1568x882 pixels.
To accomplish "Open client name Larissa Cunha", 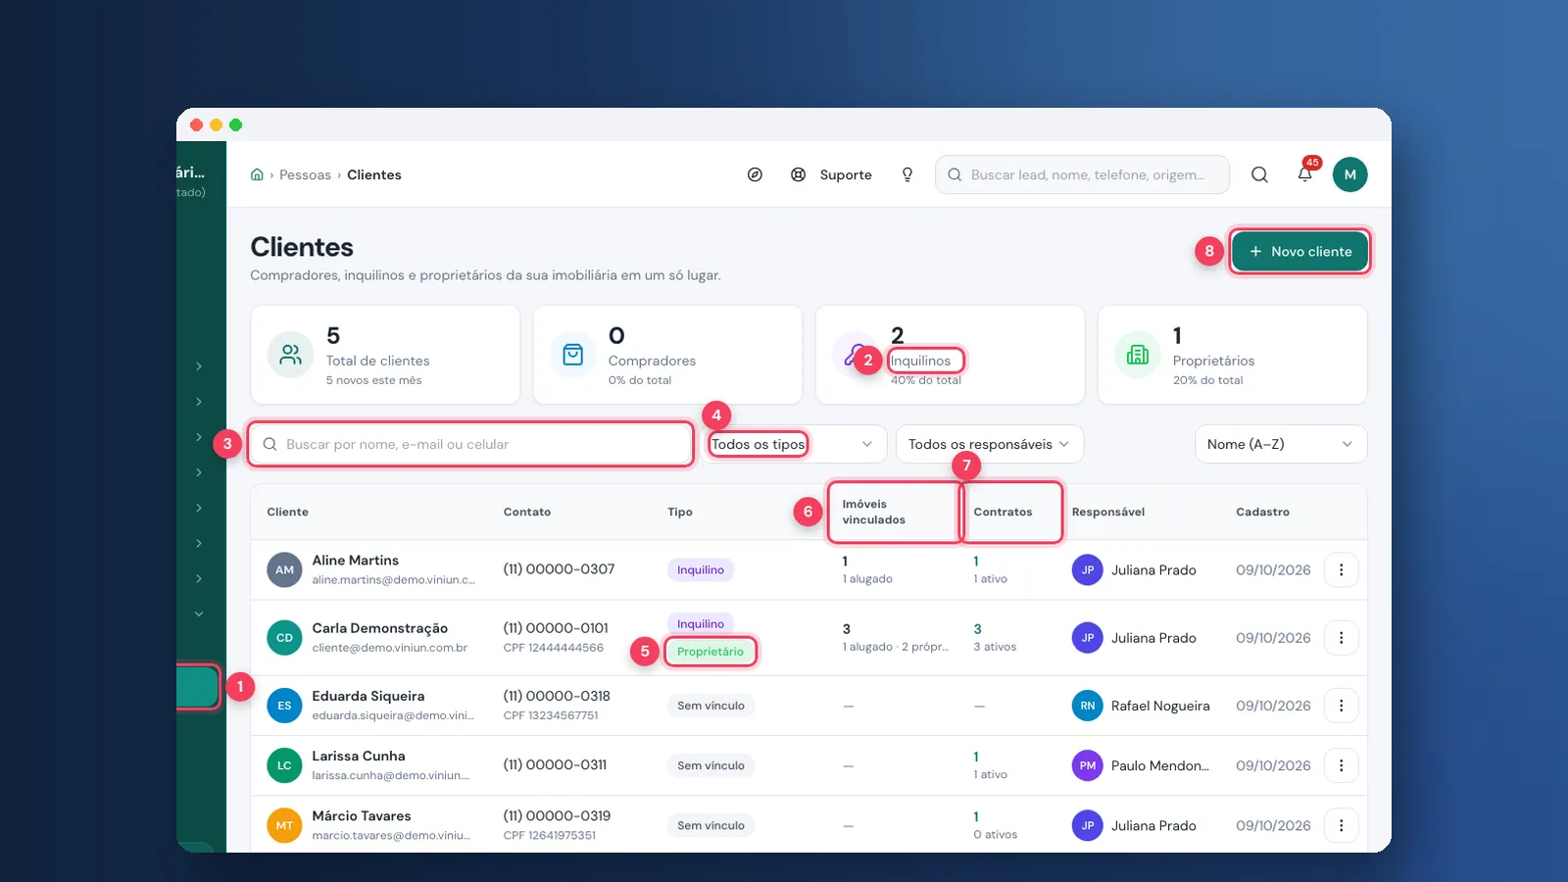I will click(x=359, y=756).
